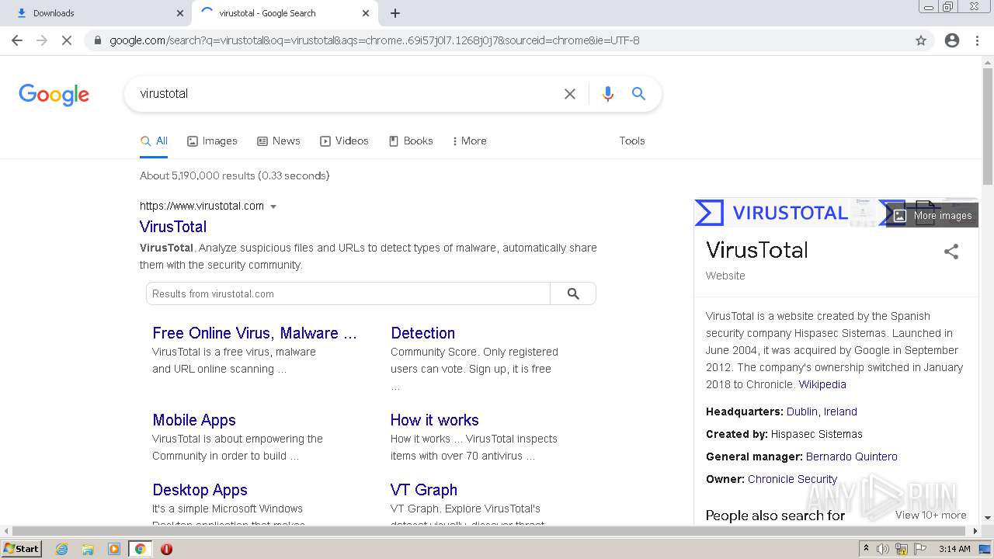Open the How it works sitelink
Image resolution: width=994 pixels, height=559 pixels.
[x=434, y=420]
